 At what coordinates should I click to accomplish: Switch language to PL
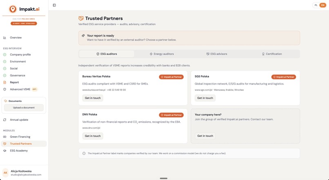(x=316, y=5)
